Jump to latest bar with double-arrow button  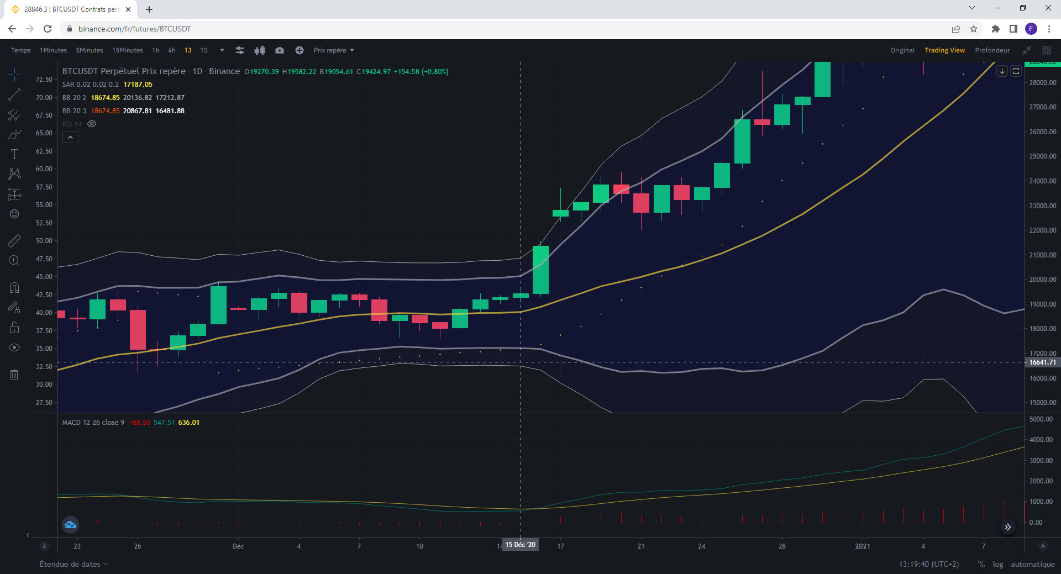pos(1008,527)
